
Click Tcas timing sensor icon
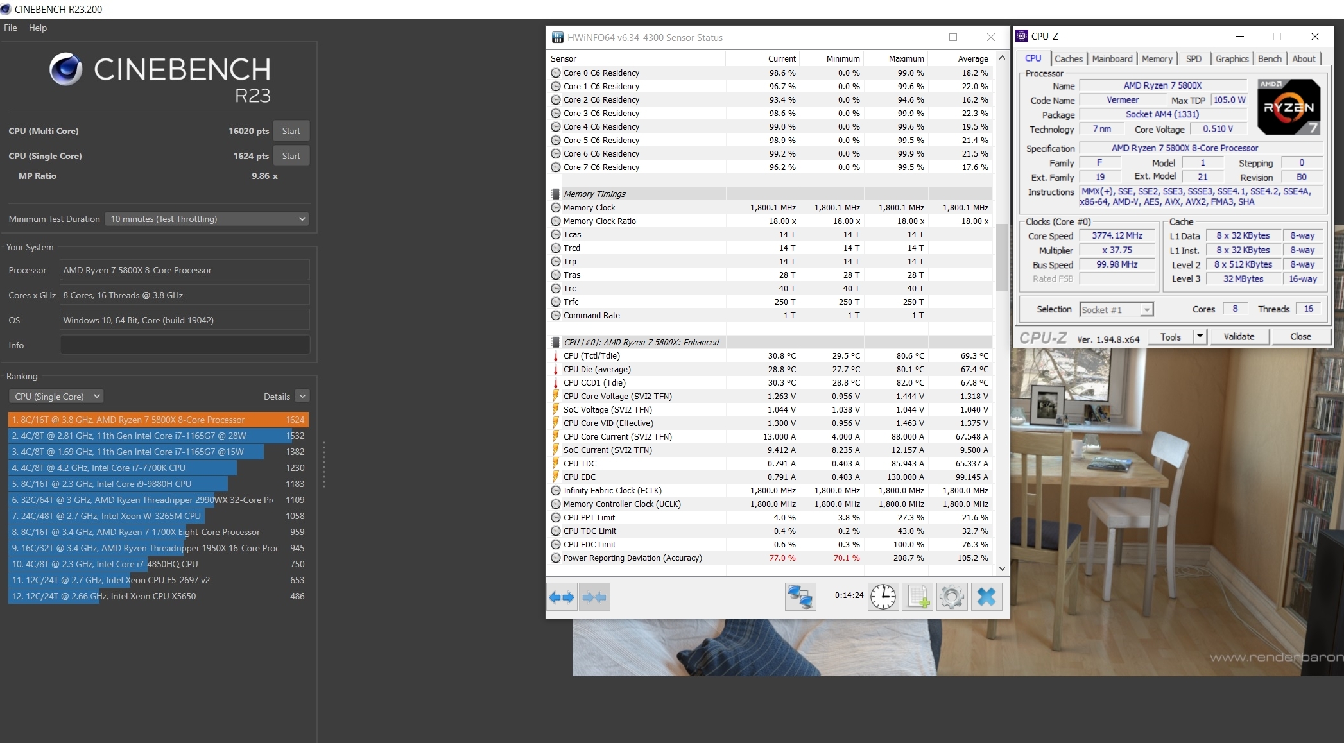click(x=556, y=235)
